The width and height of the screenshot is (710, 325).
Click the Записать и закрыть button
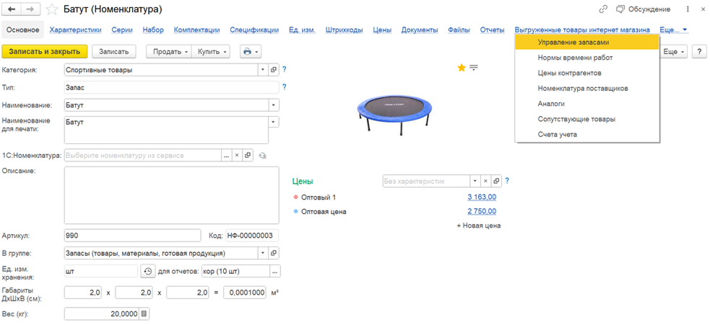[x=44, y=52]
